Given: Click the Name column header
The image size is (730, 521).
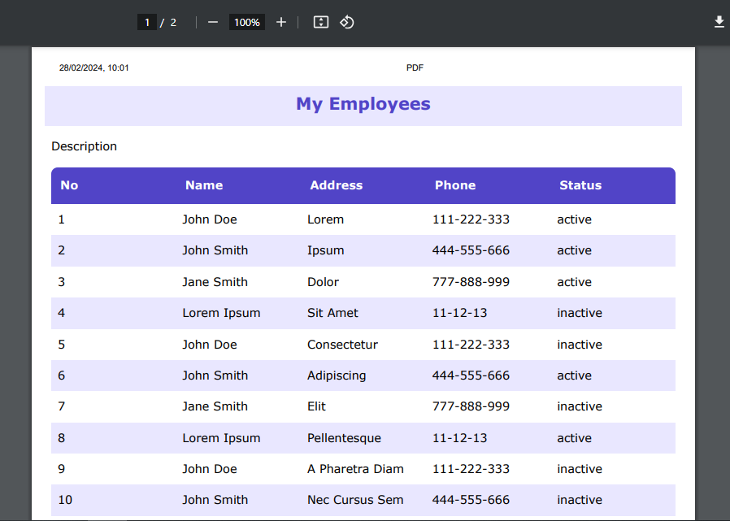Looking at the screenshot, I should tap(204, 185).
